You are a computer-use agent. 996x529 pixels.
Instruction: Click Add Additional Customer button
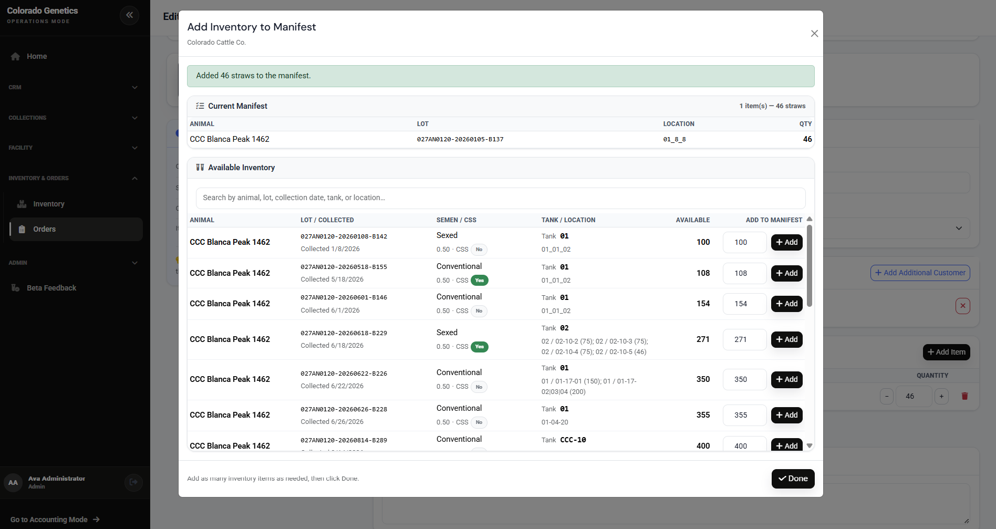click(920, 273)
